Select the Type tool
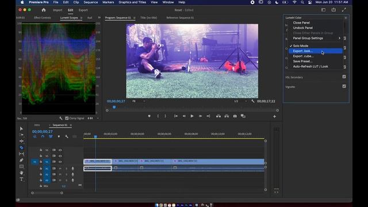 pos(21,179)
